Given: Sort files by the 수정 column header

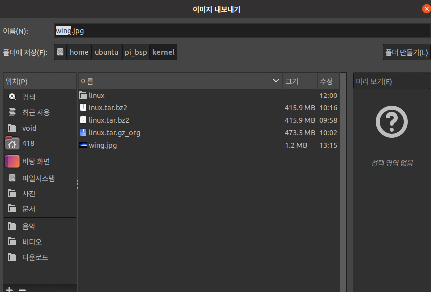Looking at the screenshot, I should [x=328, y=81].
